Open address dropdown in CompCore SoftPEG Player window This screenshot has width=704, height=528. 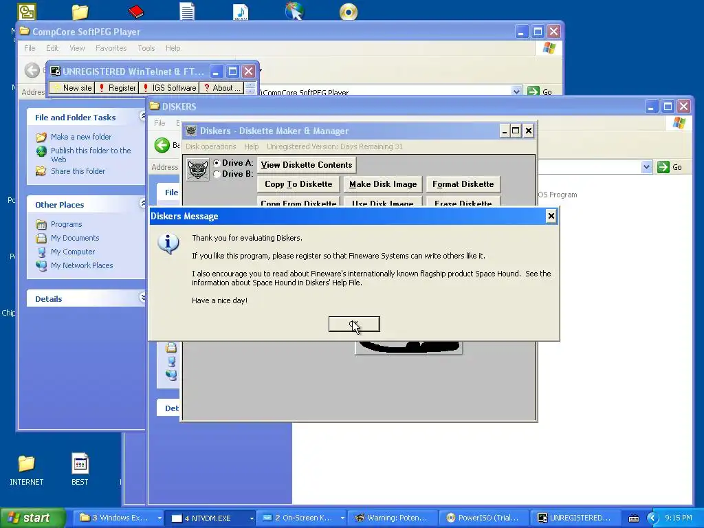coord(516,91)
